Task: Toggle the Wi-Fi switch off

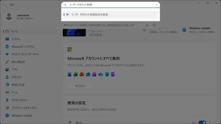Action: (202, 122)
